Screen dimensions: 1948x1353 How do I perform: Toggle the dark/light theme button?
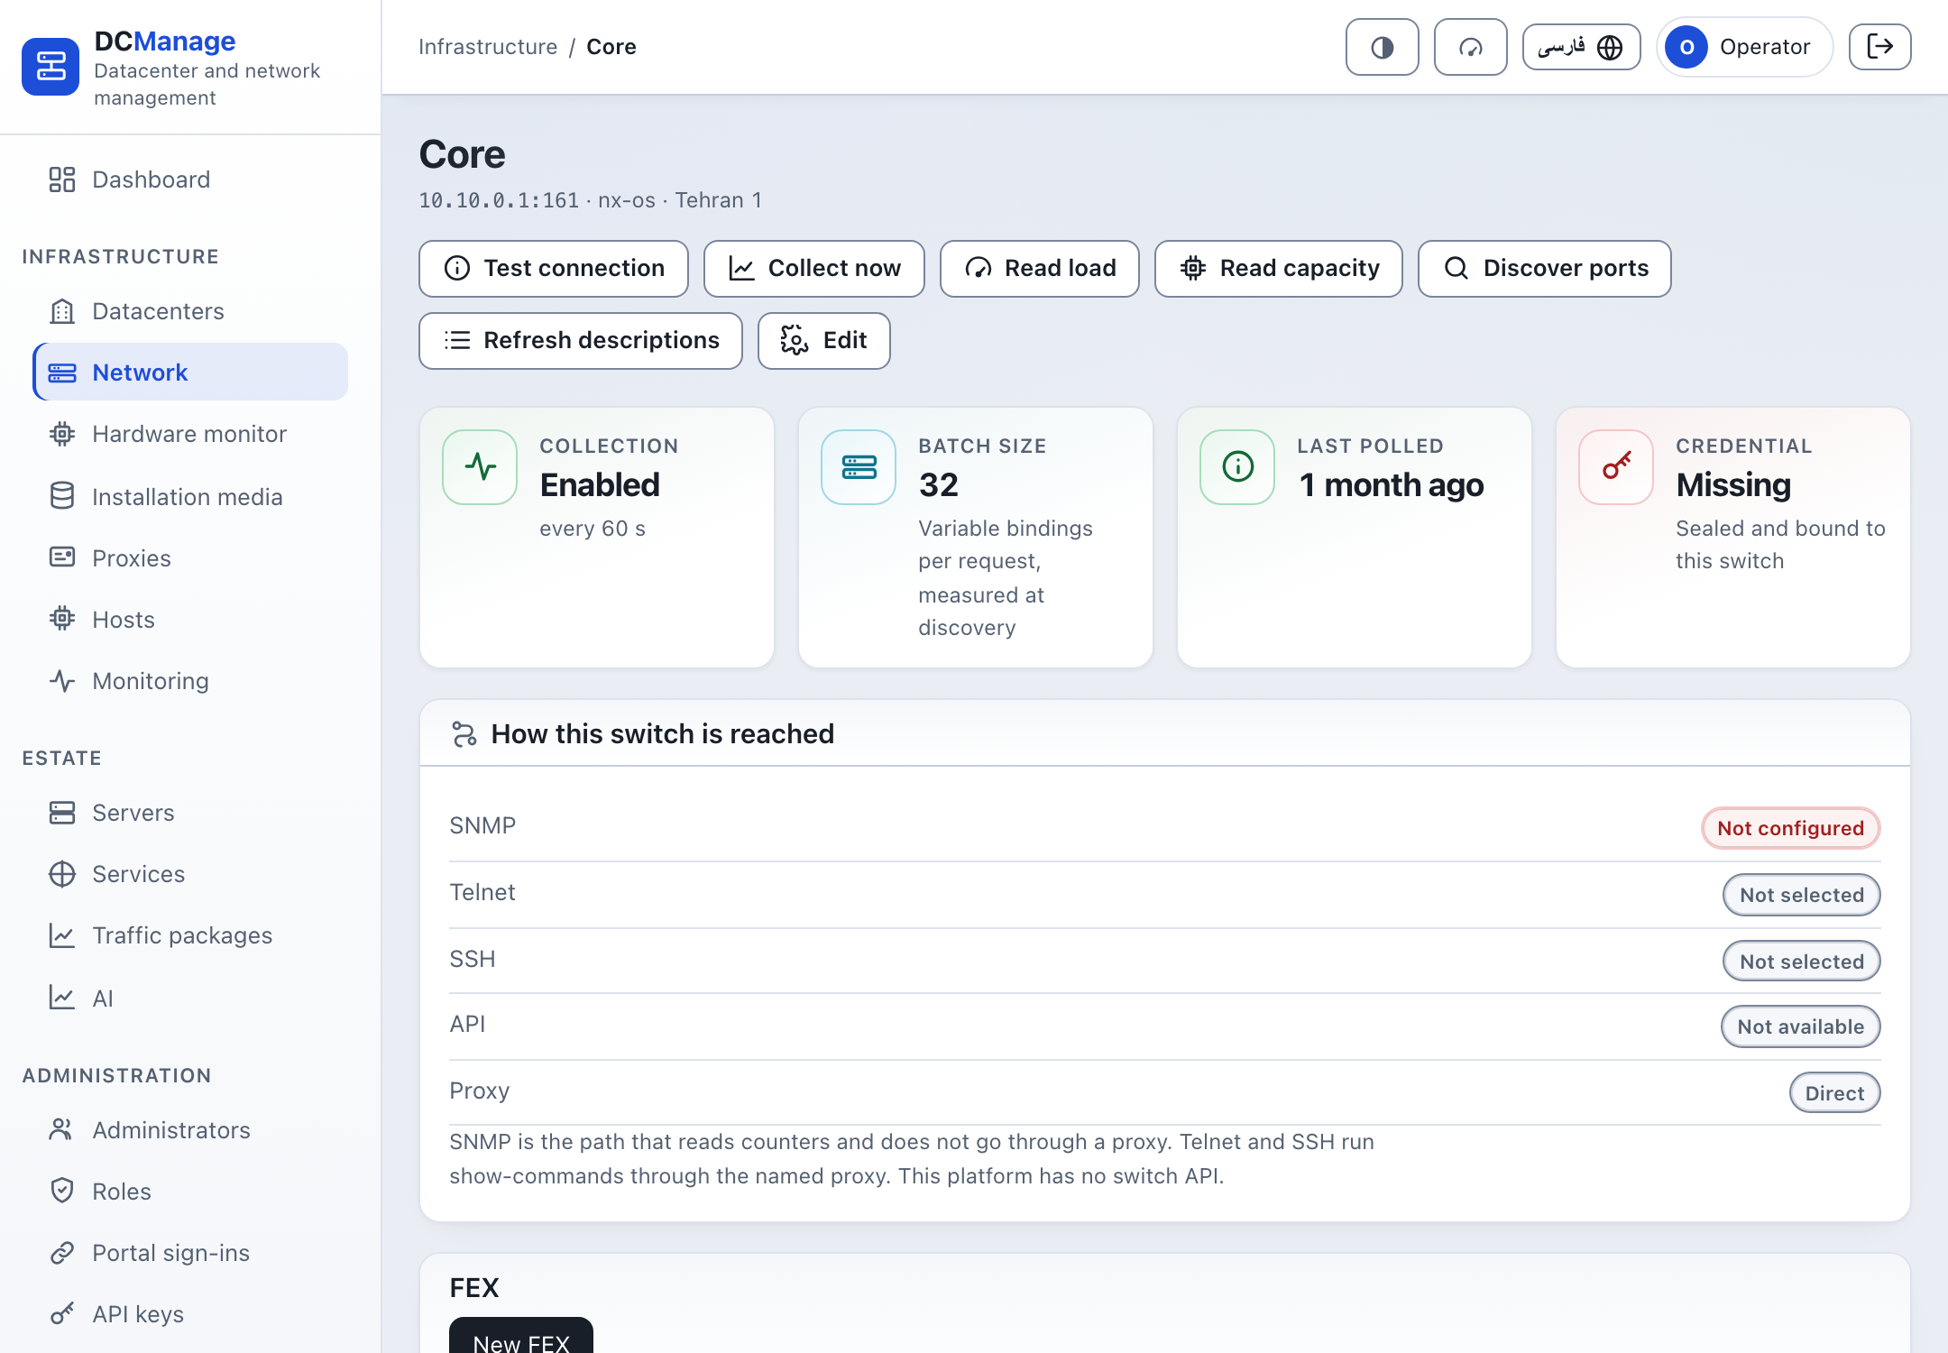pyautogui.click(x=1382, y=47)
